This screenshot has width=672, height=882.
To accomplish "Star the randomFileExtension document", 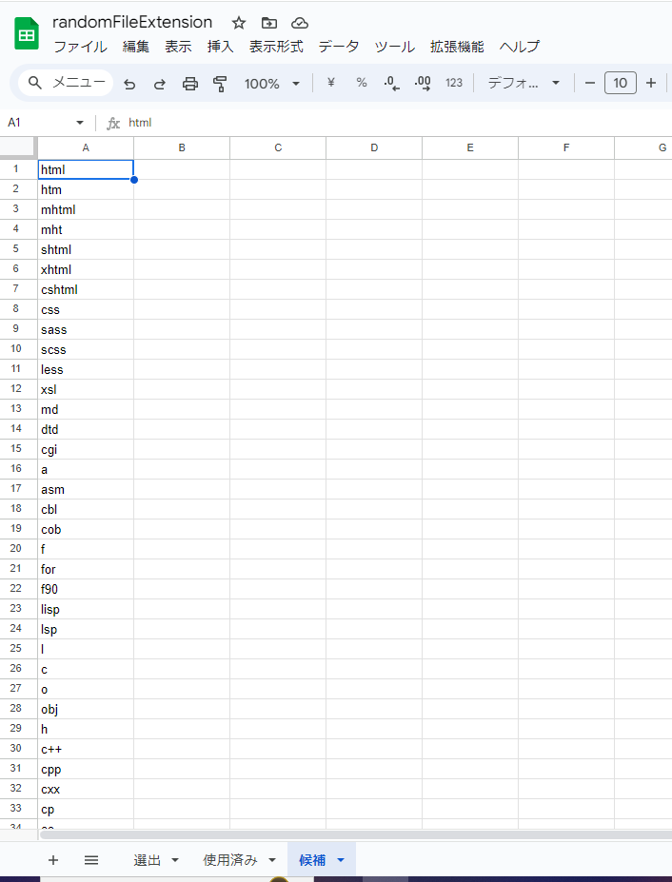I will click(239, 23).
